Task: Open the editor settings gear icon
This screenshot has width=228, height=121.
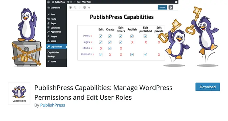Action: click(171, 7)
